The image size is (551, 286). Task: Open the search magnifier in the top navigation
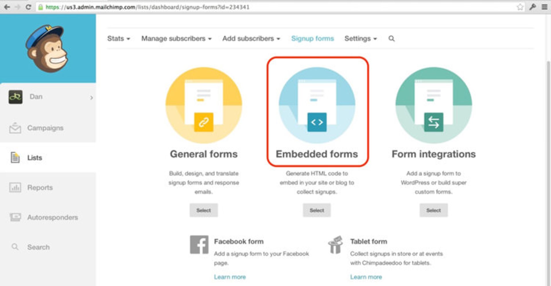click(x=391, y=38)
